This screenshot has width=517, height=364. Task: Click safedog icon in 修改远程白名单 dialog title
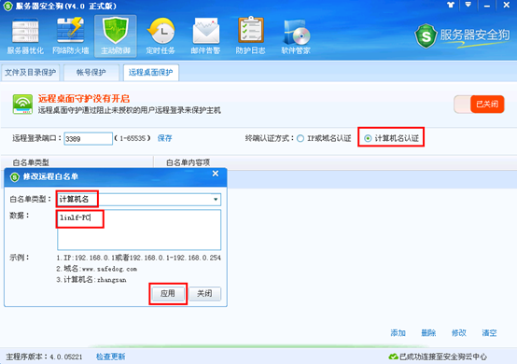[x=15, y=177]
